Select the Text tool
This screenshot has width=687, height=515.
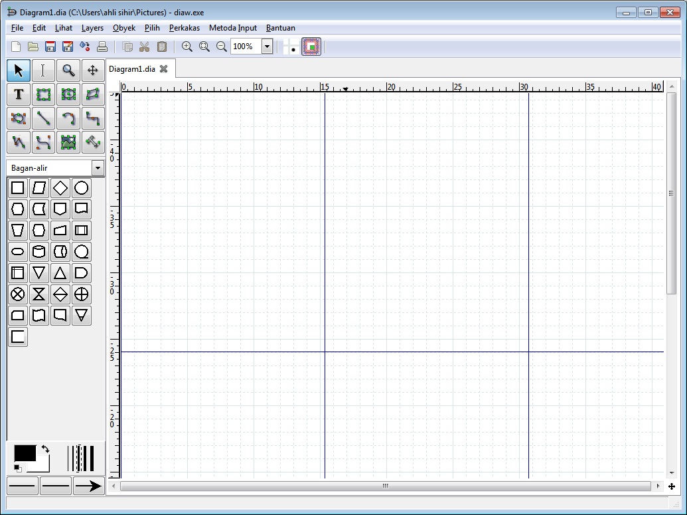tap(18, 94)
